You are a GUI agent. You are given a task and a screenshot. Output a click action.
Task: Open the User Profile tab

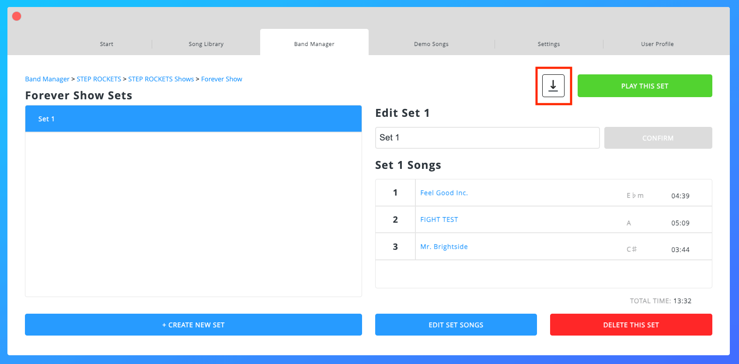(657, 44)
